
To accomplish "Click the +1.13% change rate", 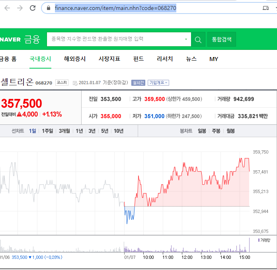I will pyautogui.click(x=52, y=114).
